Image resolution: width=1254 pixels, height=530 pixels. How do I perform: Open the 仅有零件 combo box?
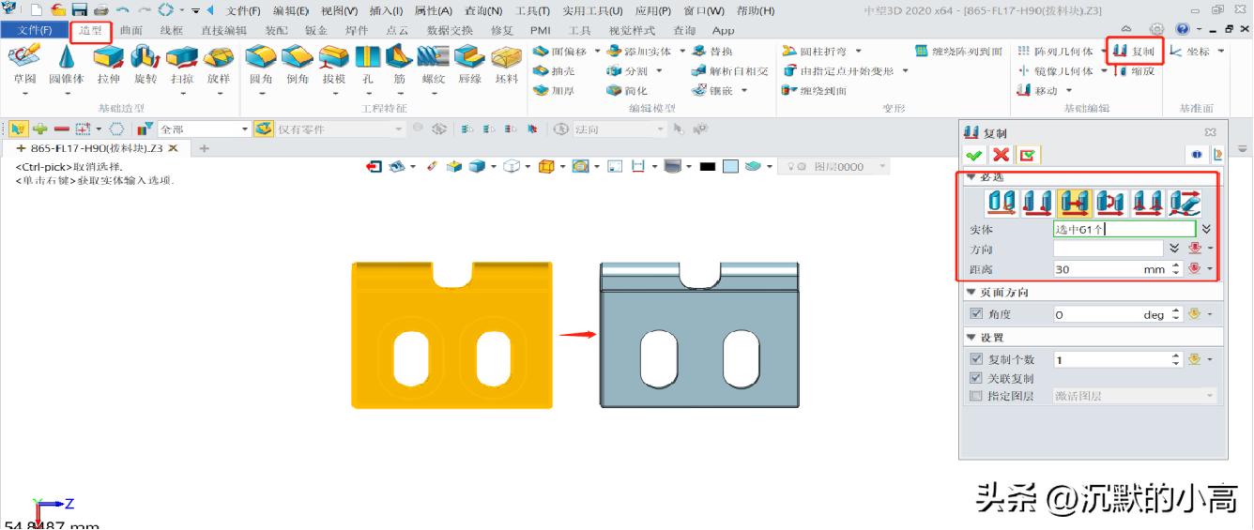(340, 129)
